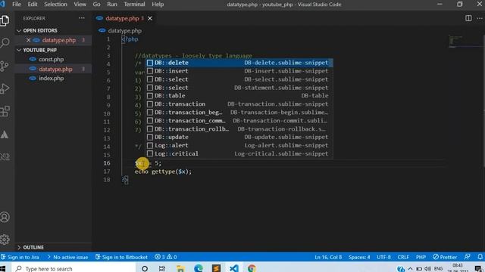Click the Visual Studio Code taskbar icon
Screen dimensions: 485x272
pyautogui.click(x=234, y=269)
